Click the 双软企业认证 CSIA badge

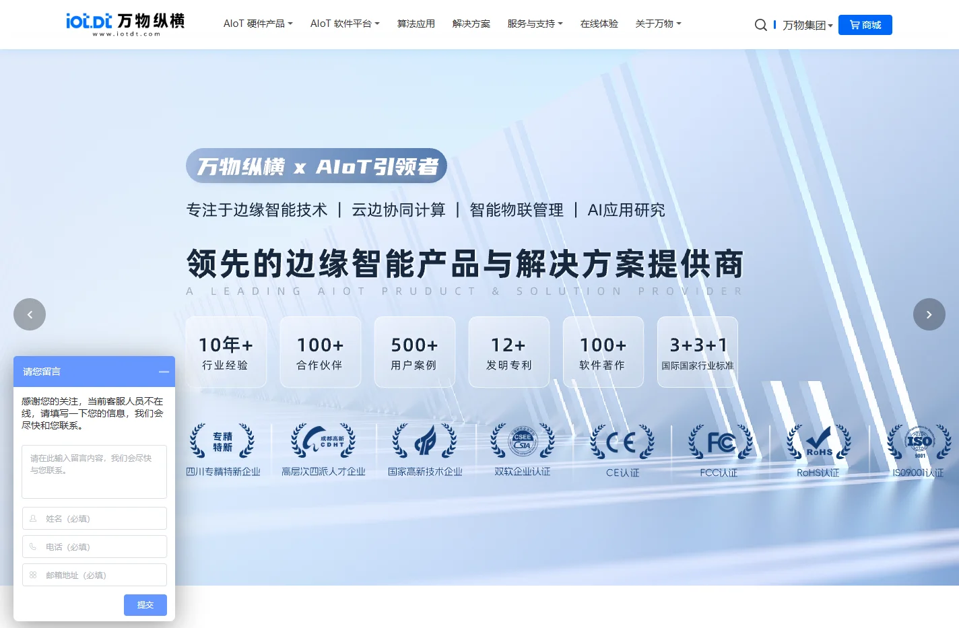(x=523, y=442)
